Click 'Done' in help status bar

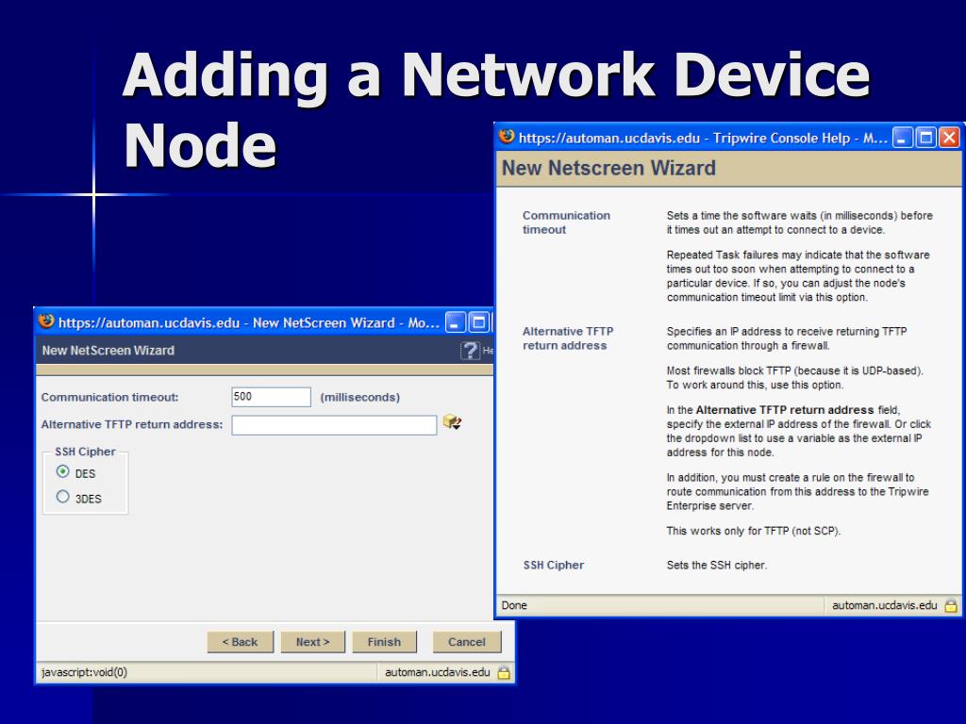tap(514, 605)
